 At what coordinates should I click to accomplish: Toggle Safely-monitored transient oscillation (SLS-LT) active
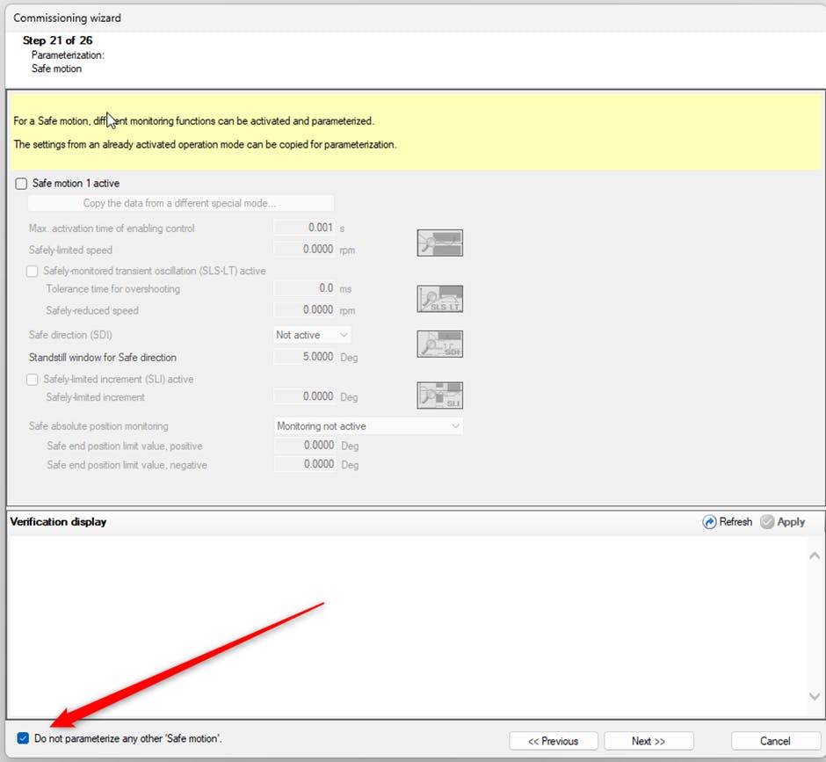click(33, 272)
